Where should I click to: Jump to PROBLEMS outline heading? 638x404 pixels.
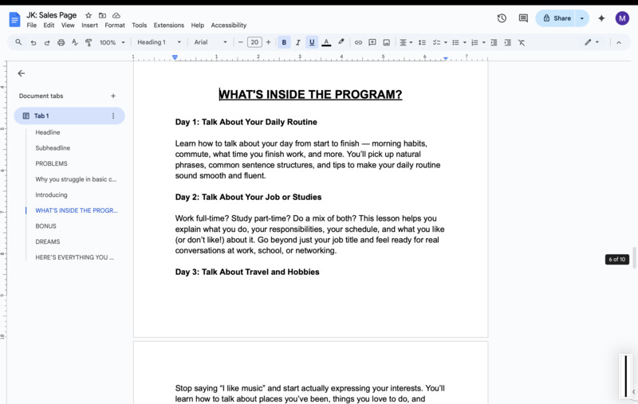point(51,163)
